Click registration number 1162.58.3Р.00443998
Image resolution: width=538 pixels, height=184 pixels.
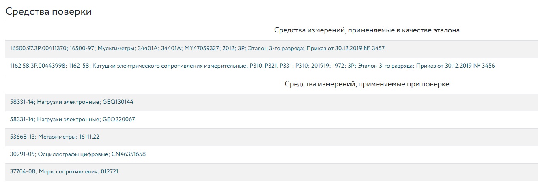coord(38,66)
